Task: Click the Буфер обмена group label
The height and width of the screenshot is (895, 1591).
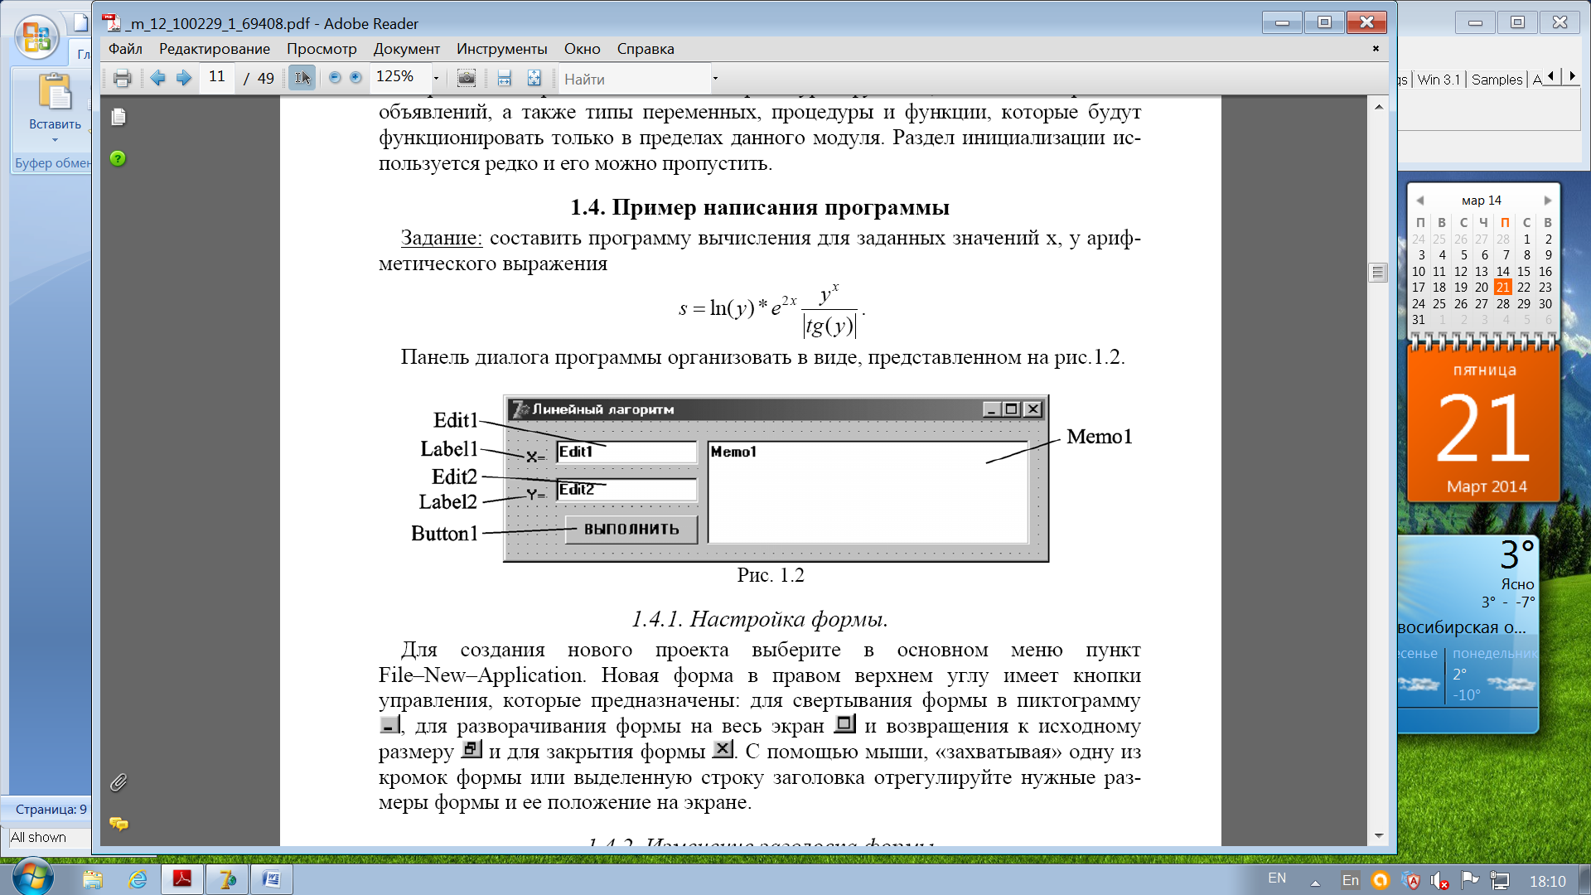Action: point(52,163)
